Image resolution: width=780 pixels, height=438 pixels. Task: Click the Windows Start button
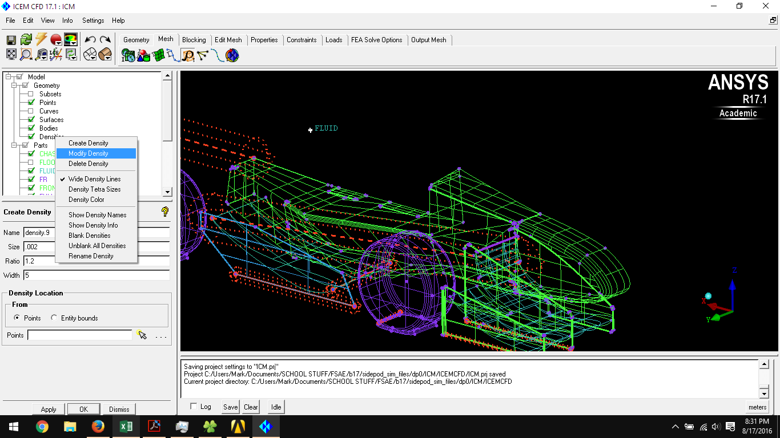click(14, 426)
